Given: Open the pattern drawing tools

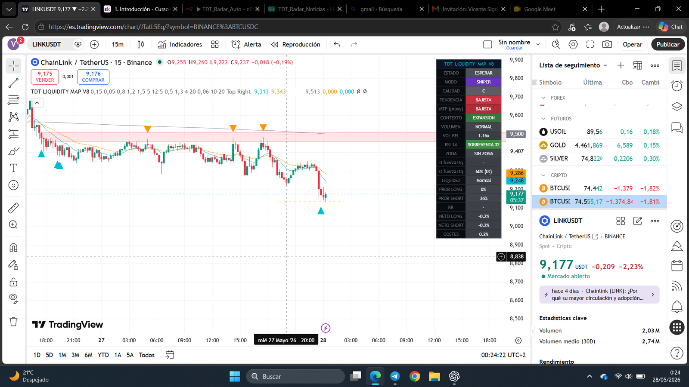Looking at the screenshot, I should click(x=14, y=117).
